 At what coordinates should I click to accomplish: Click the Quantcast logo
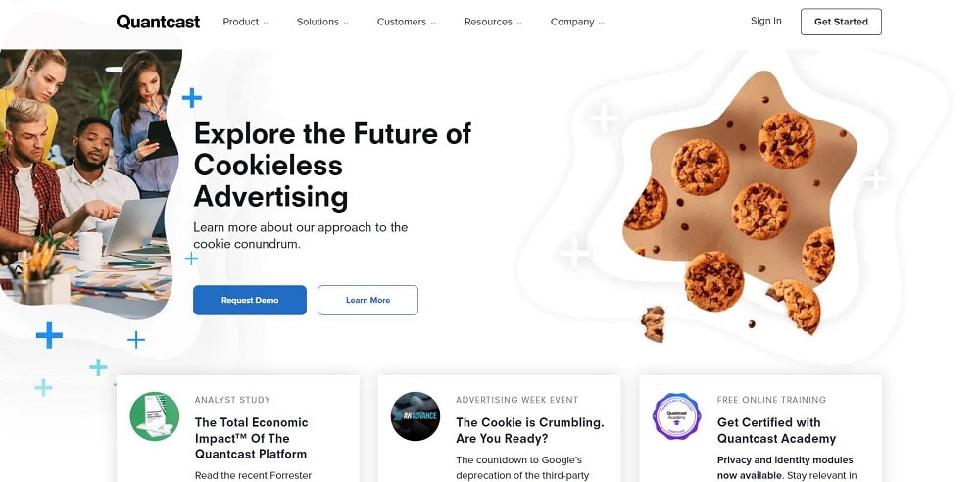click(158, 22)
